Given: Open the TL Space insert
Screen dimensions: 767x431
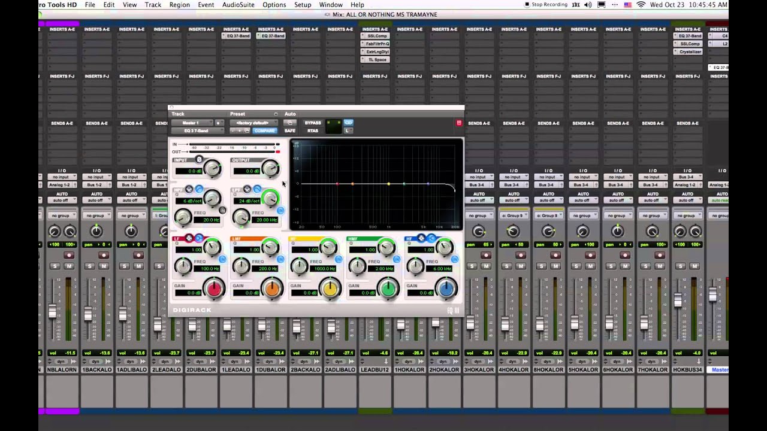Looking at the screenshot, I should click(x=375, y=59).
